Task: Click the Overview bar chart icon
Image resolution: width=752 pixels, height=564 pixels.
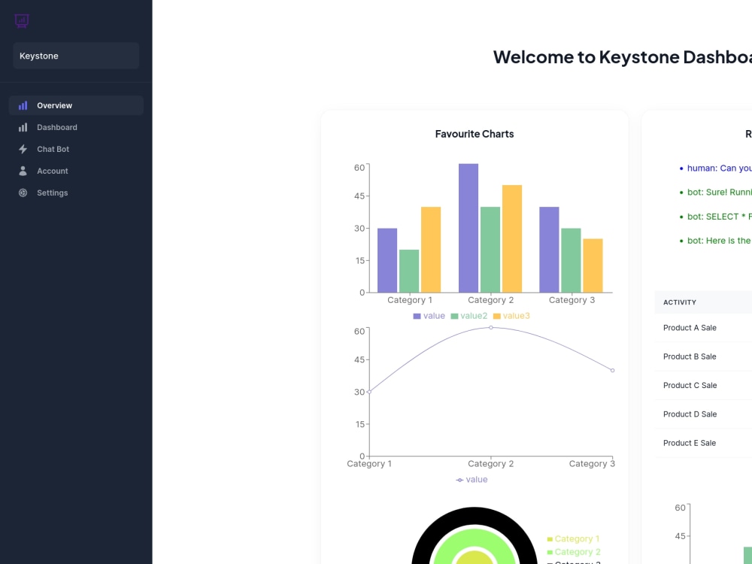Action: coord(23,105)
